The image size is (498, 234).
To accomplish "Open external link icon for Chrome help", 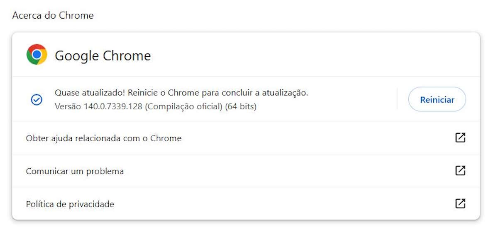I will [460, 138].
